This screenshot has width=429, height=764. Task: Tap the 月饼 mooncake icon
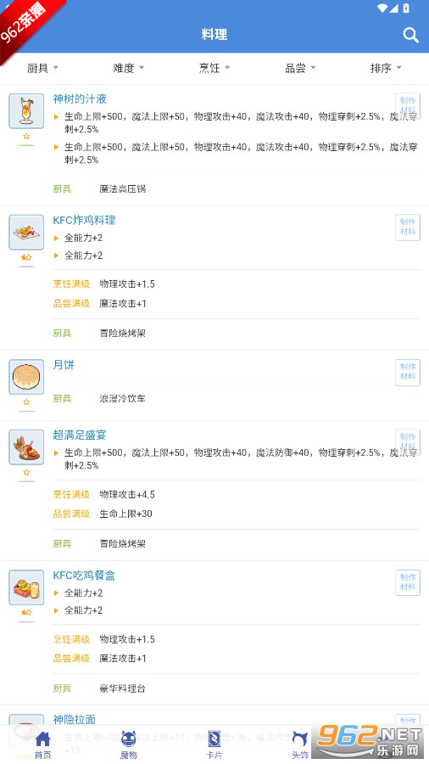(x=26, y=377)
